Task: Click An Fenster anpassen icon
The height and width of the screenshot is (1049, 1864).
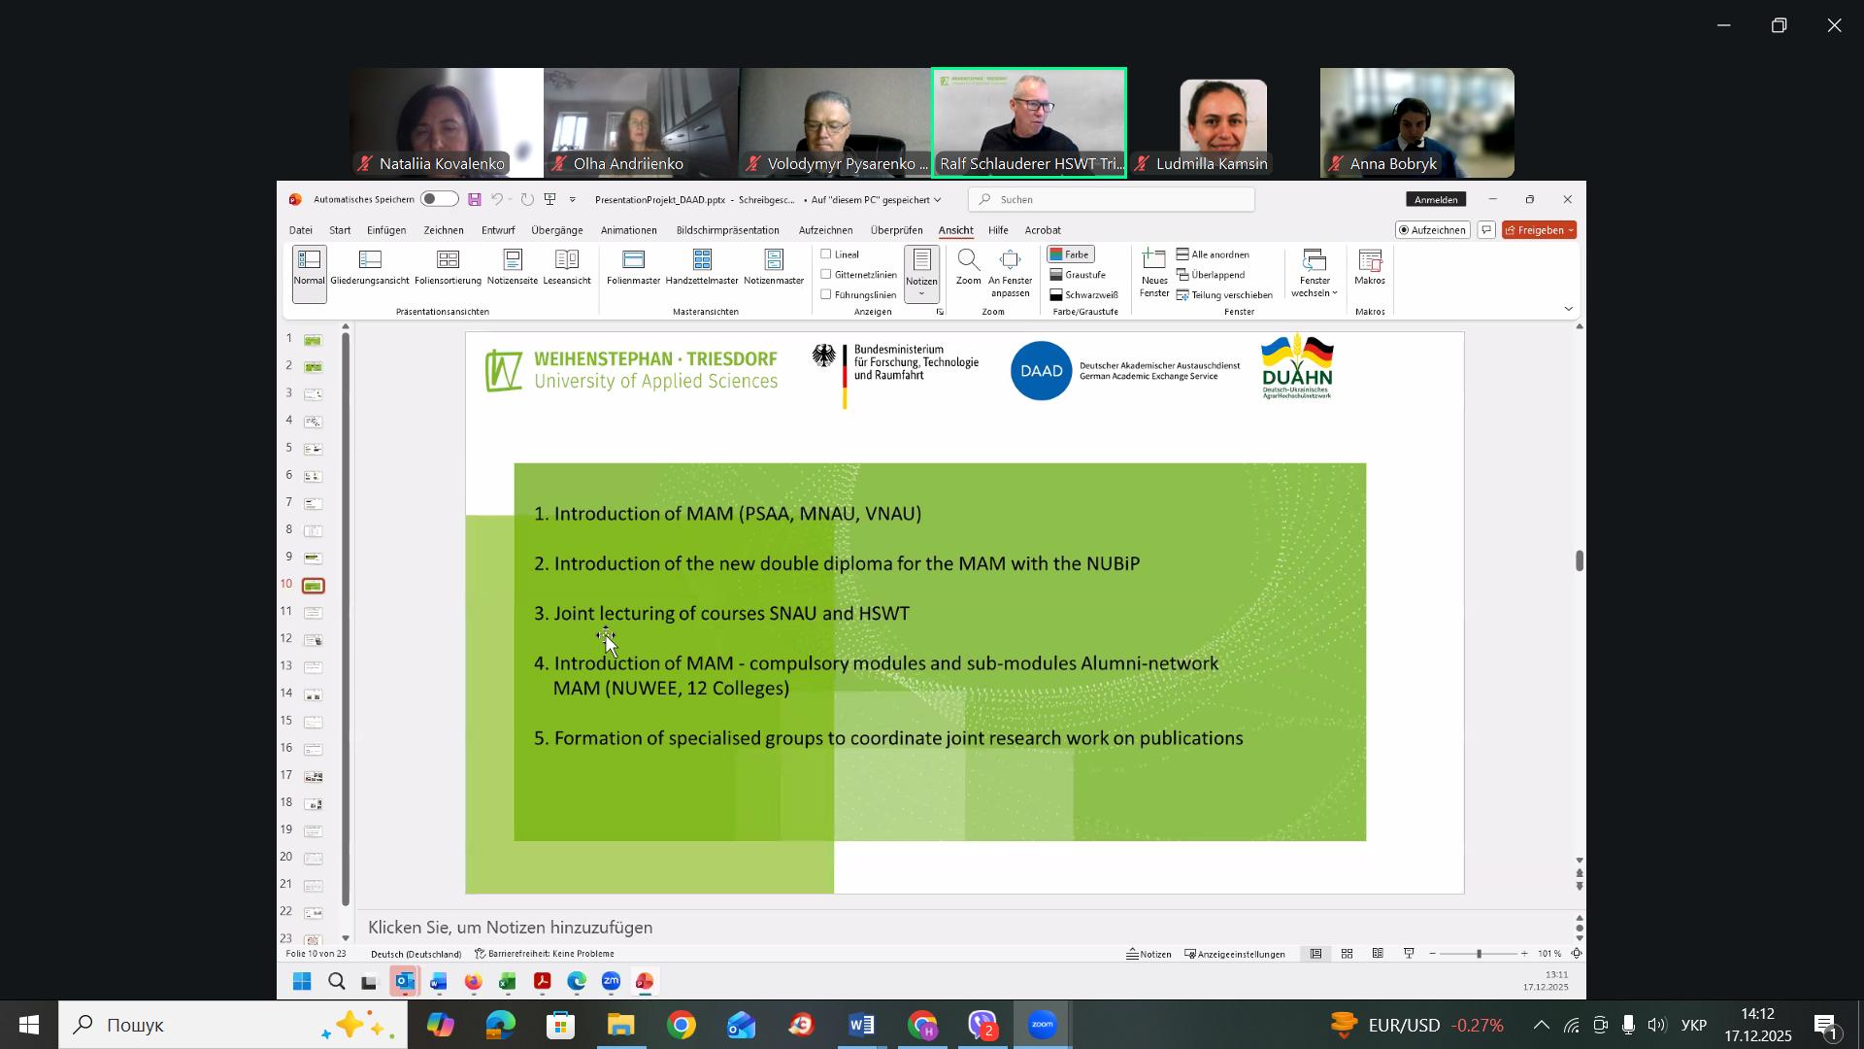Action: (x=1010, y=260)
